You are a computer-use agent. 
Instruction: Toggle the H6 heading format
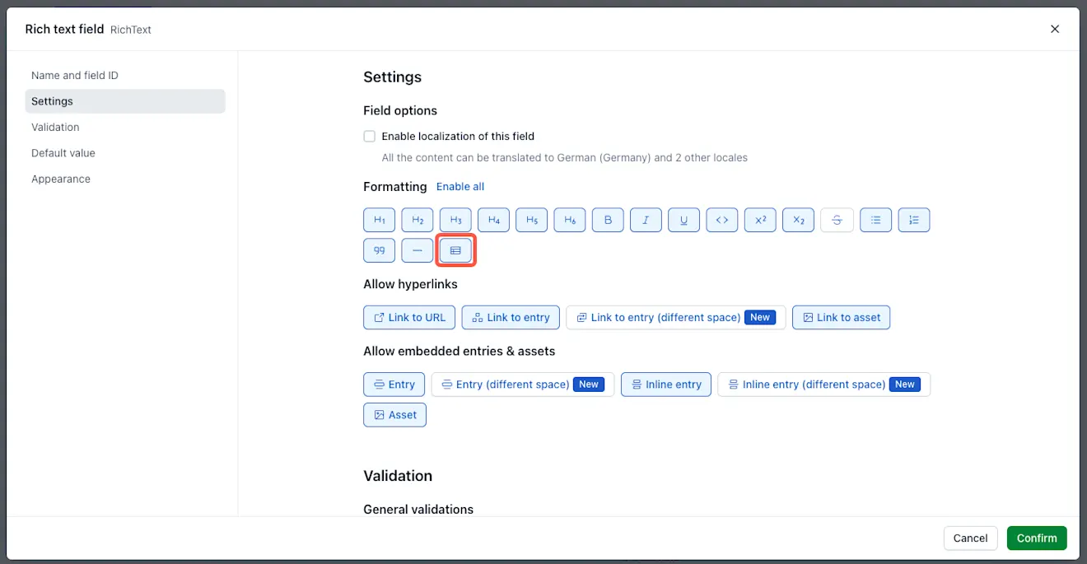click(x=570, y=220)
